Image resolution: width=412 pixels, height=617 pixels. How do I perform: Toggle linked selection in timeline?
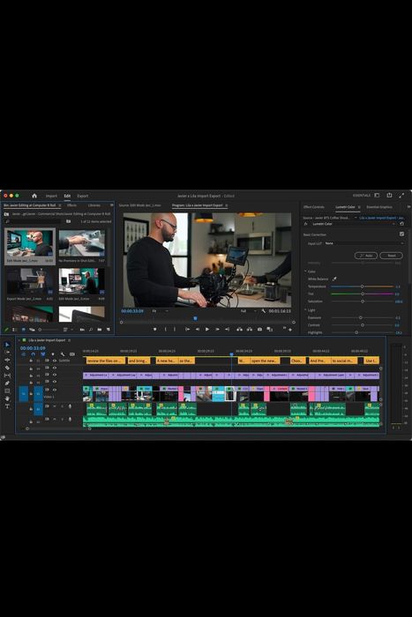[42, 354]
